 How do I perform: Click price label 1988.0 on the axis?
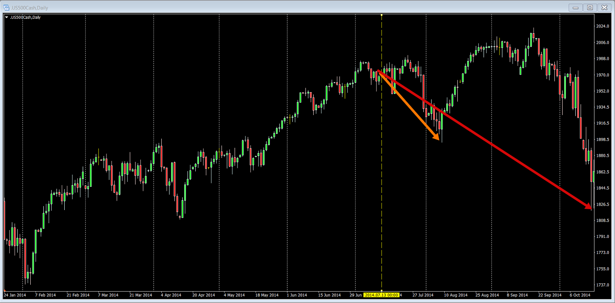pyautogui.click(x=602, y=59)
